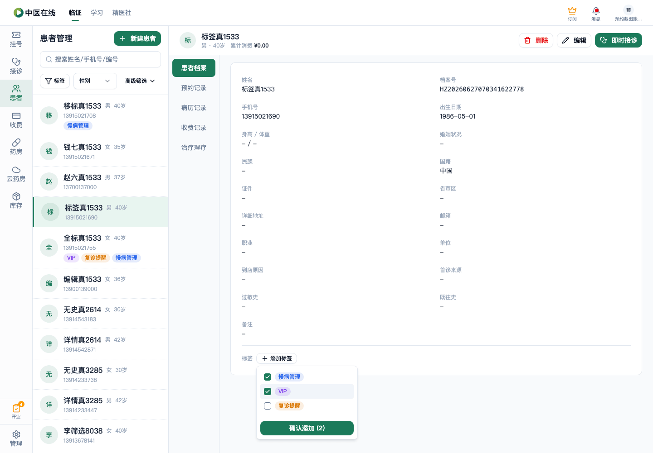Click the 订阅 crown icon
The width and height of the screenshot is (653, 453).
[572, 14]
